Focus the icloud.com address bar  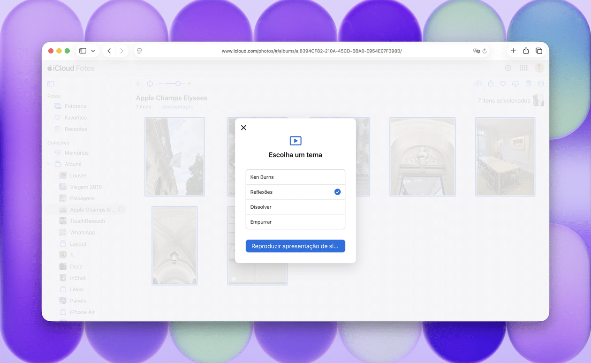pyautogui.click(x=311, y=51)
